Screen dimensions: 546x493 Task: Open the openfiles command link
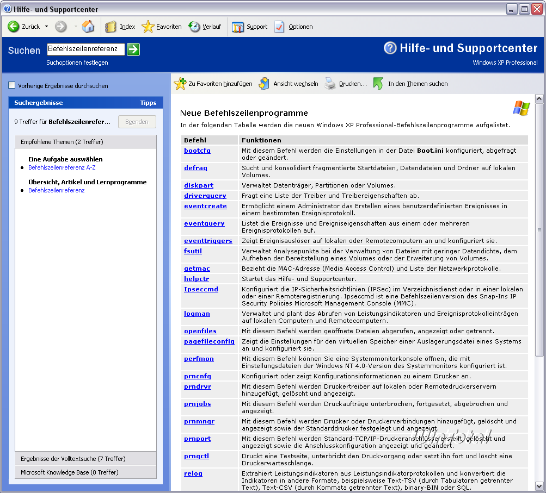click(x=200, y=331)
